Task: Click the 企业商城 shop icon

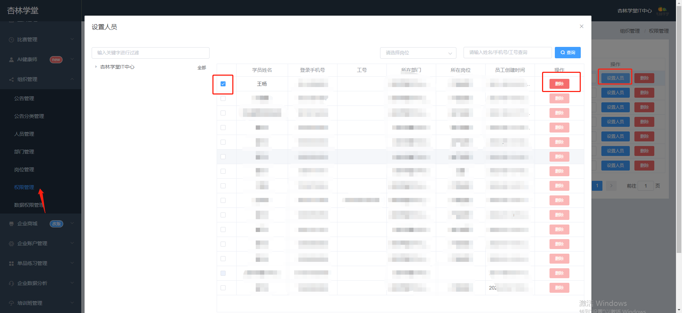Action: point(11,223)
